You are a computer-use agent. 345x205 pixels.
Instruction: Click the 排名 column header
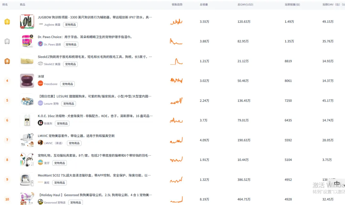coord(5,4)
